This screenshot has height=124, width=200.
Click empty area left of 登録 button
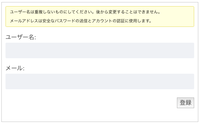[x=89, y=103]
